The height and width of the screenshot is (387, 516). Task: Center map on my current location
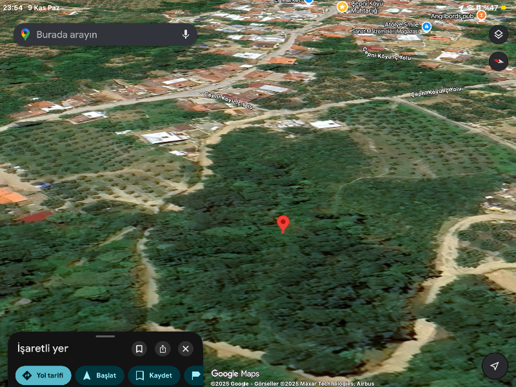[495, 366]
